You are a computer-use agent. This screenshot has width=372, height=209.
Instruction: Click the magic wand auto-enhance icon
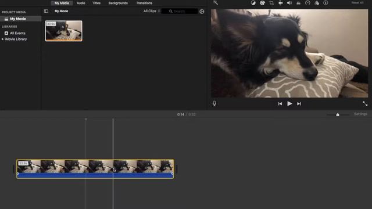(216, 2)
